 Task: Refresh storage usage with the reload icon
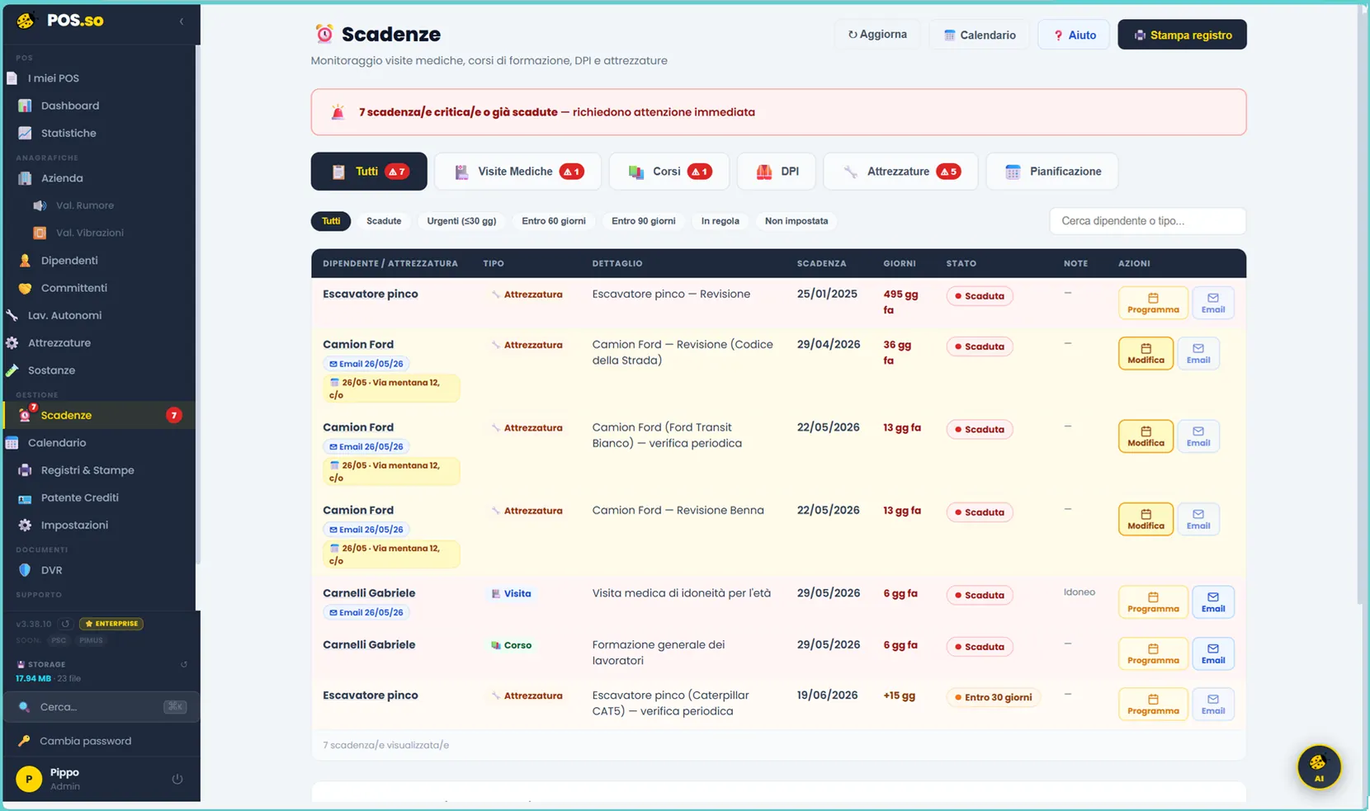click(184, 664)
